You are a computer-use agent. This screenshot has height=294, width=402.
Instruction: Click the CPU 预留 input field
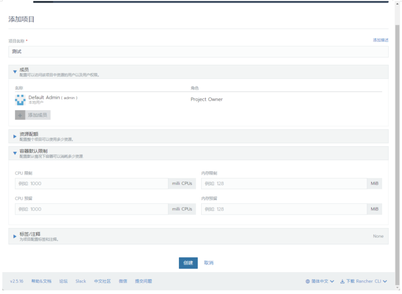[91, 209]
